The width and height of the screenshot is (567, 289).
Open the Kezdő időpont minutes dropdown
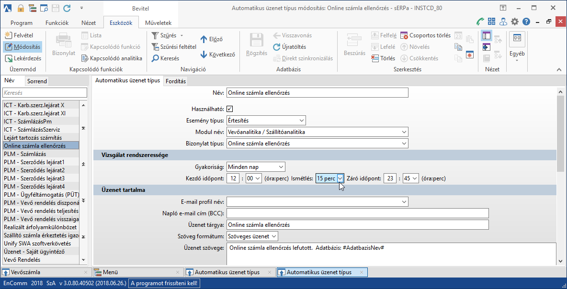click(258, 178)
